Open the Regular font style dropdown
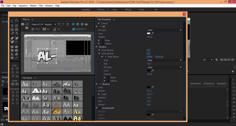Viewport: 236px width, 126px height. (x=50, y=24)
